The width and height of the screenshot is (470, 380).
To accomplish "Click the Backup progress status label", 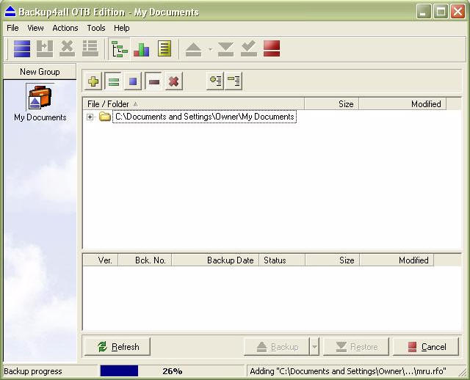I will [x=33, y=371].
